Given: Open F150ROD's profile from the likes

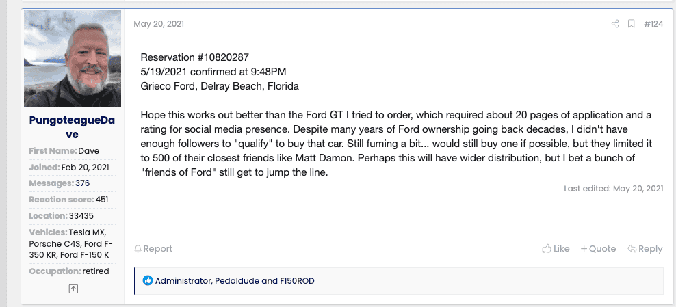Looking at the screenshot, I should [x=297, y=281].
